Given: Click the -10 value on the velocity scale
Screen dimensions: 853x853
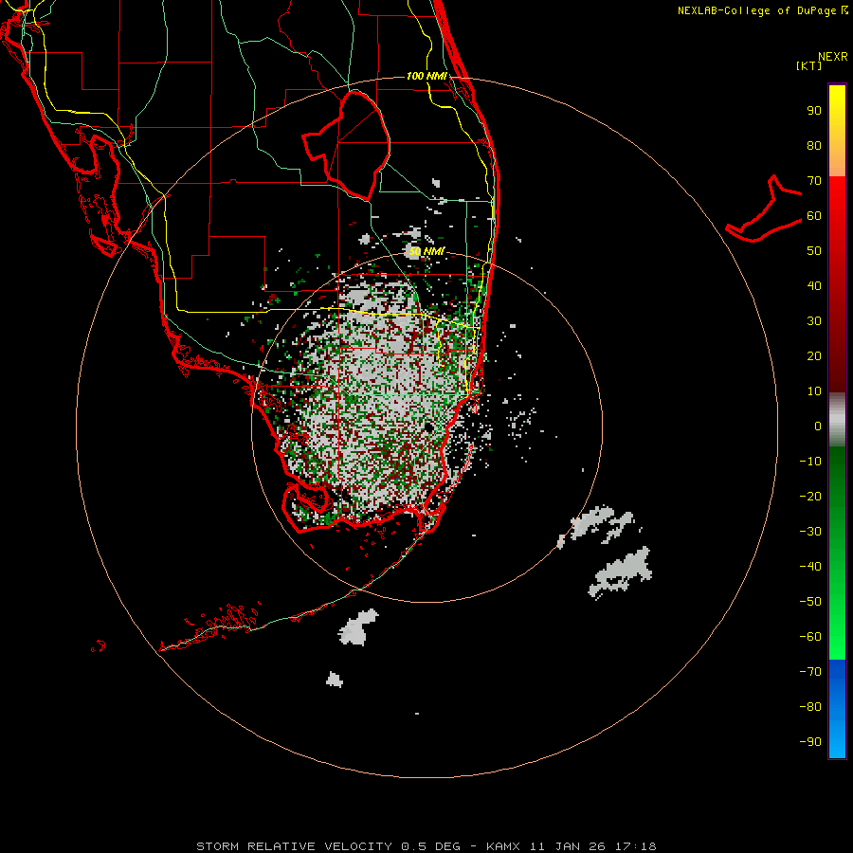Looking at the screenshot, I should tap(810, 462).
